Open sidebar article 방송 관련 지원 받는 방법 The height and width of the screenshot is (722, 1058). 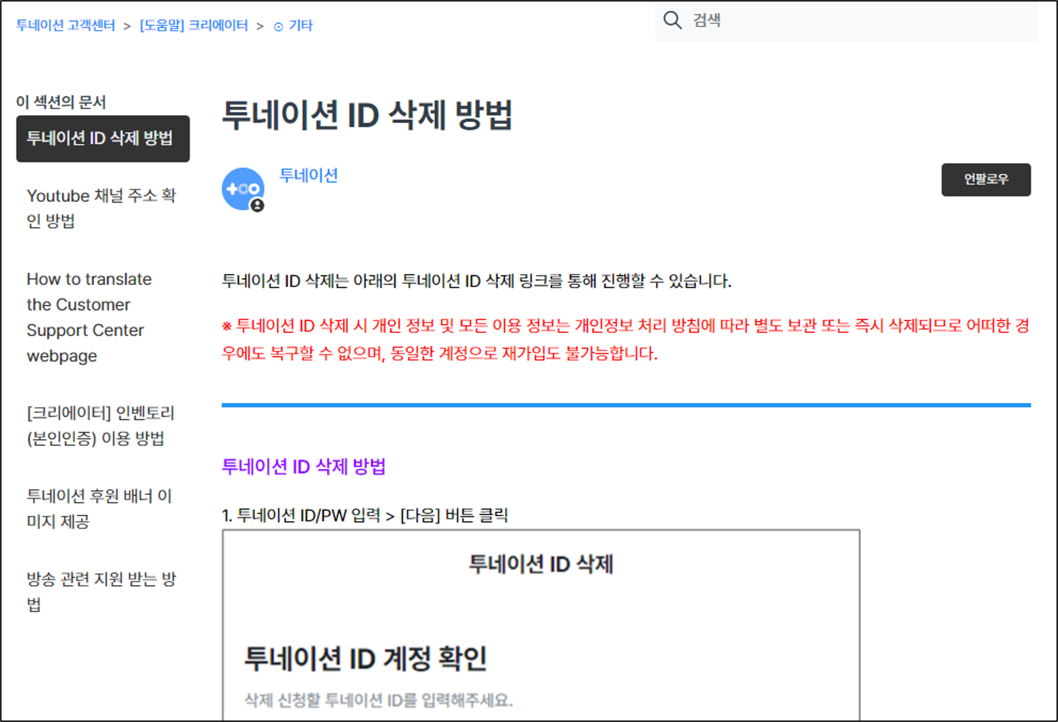pyautogui.click(x=102, y=592)
